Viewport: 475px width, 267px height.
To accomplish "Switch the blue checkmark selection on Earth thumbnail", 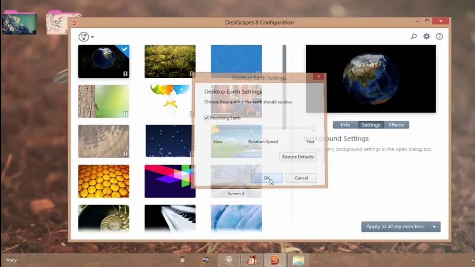I will 124,49.
